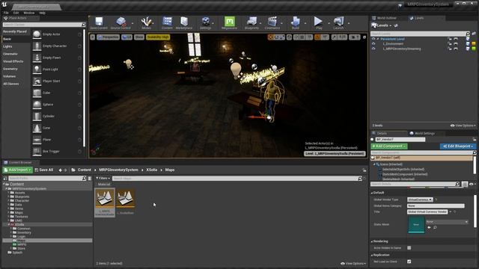Click Save Current in the toolbar
Screen dimensions: 479x269
tap(99, 23)
